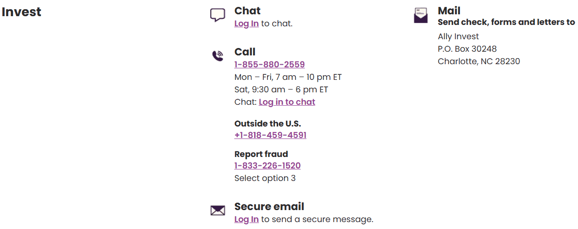Click the mail open-envelope icon

[x=421, y=16]
